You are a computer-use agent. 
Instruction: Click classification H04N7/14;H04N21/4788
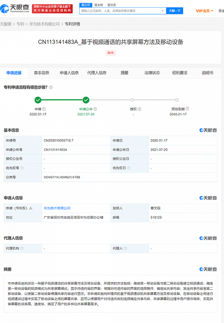tap(62, 177)
